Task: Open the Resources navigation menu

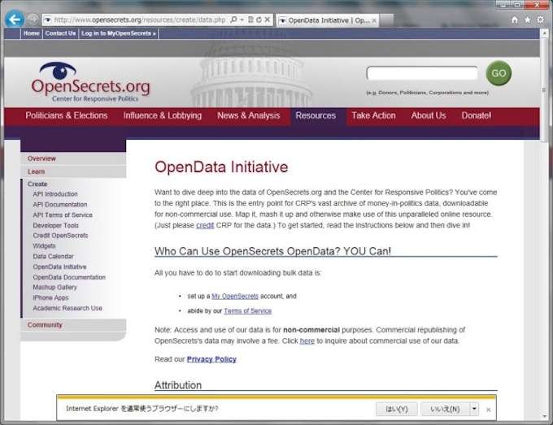Action: coord(316,115)
